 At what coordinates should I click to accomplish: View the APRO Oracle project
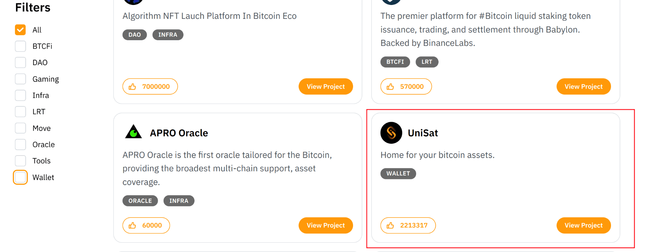(x=326, y=225)
